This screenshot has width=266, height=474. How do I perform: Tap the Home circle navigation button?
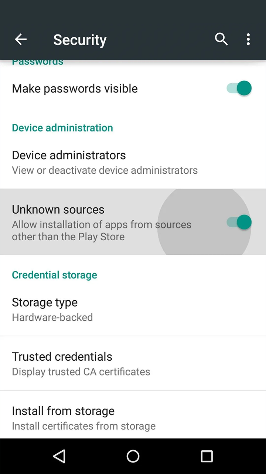pos(133,456)
